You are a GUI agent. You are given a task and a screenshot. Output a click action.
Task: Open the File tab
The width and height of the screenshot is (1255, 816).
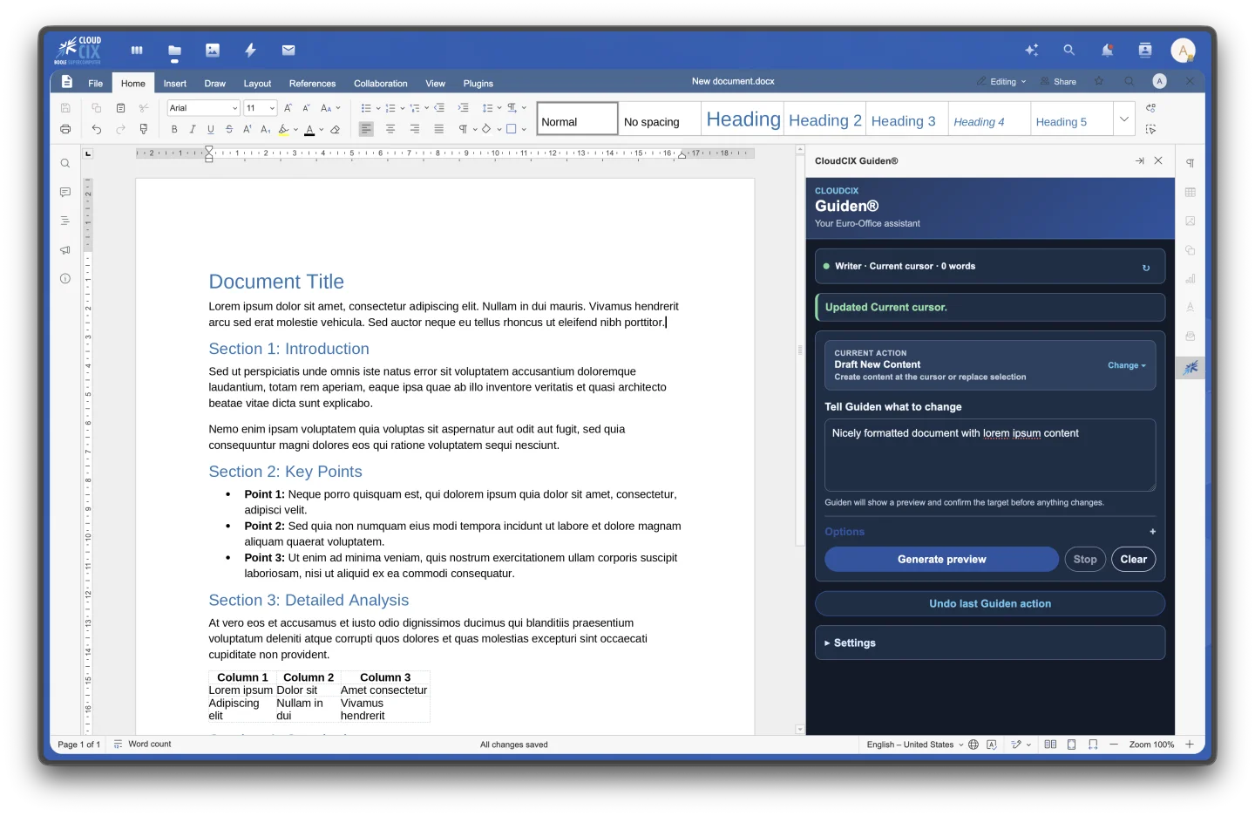point(95,84)
